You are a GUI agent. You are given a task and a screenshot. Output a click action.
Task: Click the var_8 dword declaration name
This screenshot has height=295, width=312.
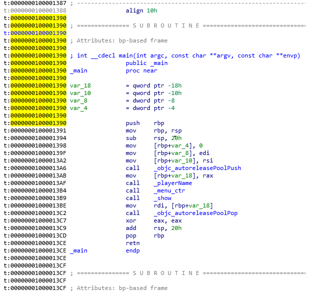pos(78,100)
